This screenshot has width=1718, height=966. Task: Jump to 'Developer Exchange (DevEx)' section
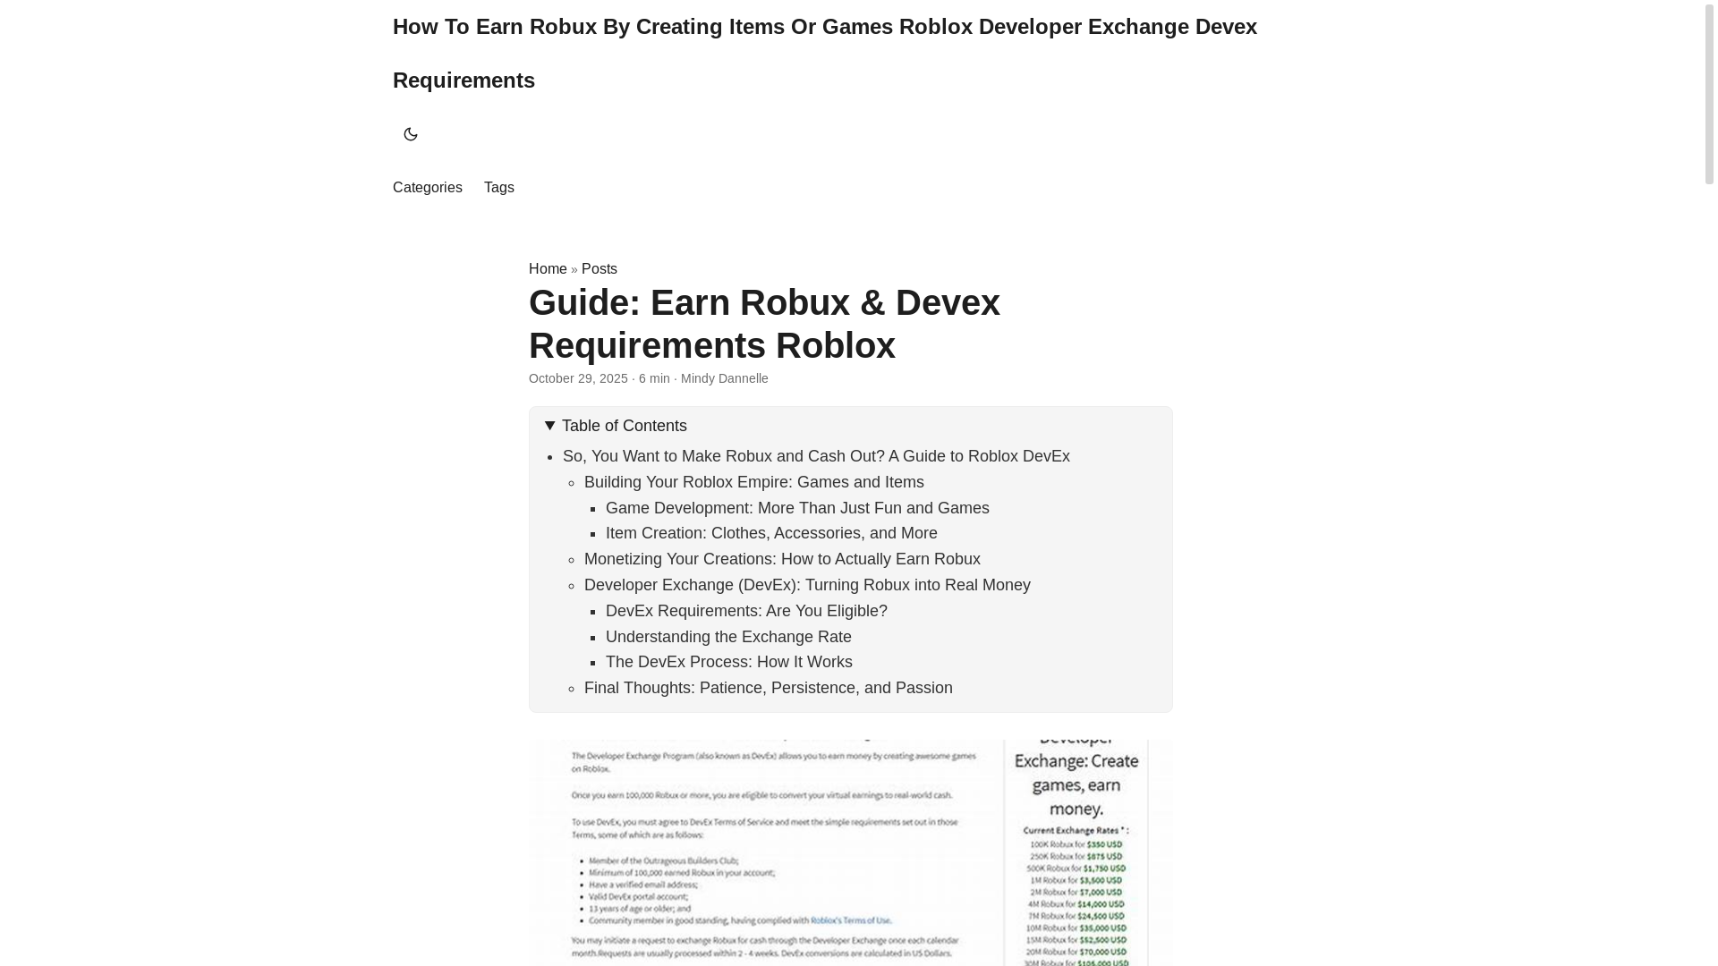coord(807,585)
